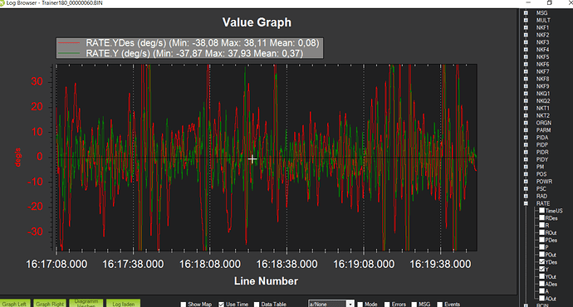Tick the Events checkbox
The height and width of the screenshot is (307, 573).
[x=440, y=304]
